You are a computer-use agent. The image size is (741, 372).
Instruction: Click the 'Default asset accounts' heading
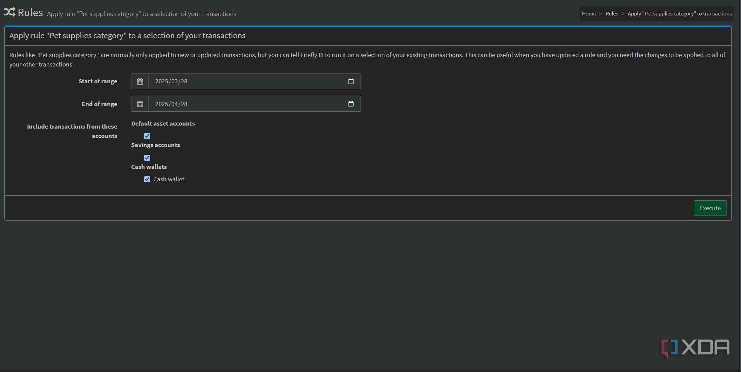(x=163, y=124)
